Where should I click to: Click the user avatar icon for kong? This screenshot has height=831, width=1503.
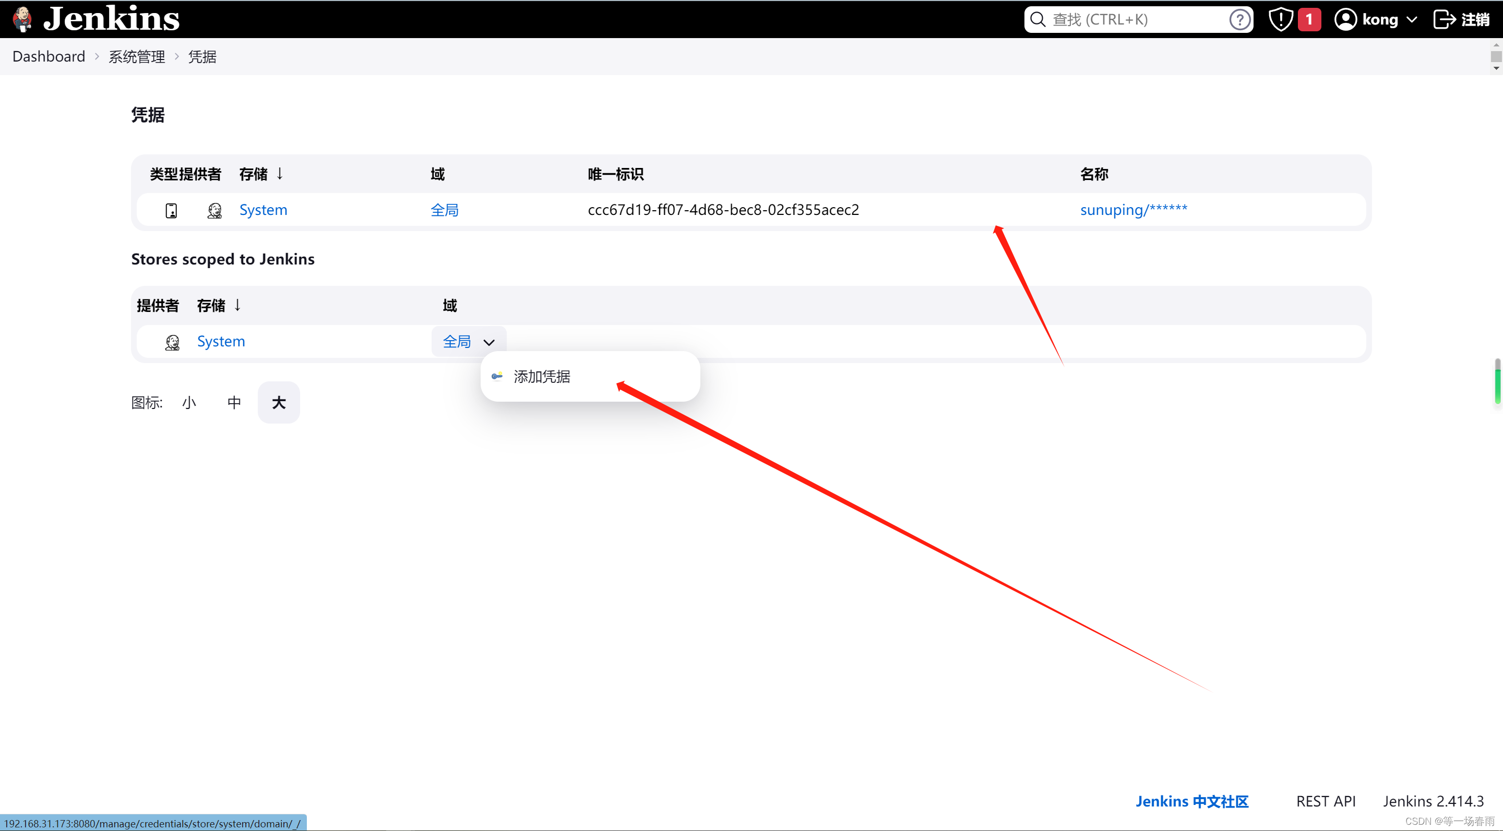tap(1345, 19)
